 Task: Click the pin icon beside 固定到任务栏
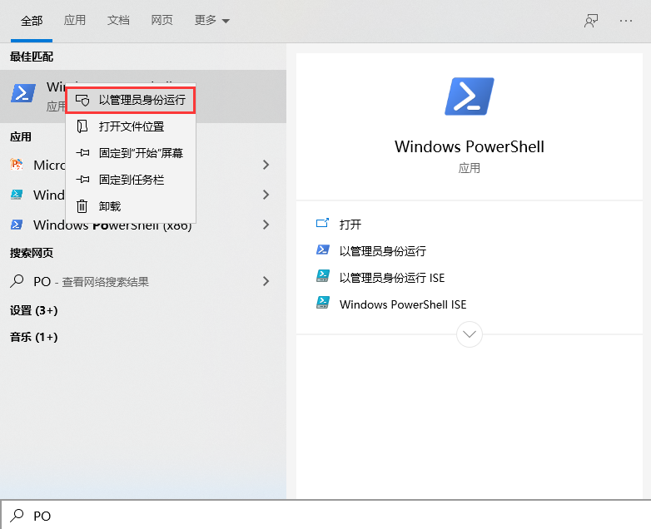pyautogui.click(x=82, y=180)
